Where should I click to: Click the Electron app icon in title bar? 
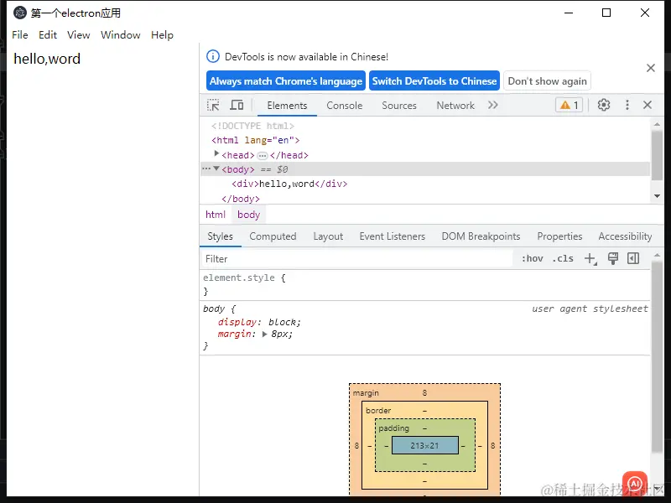coord(19,13)
